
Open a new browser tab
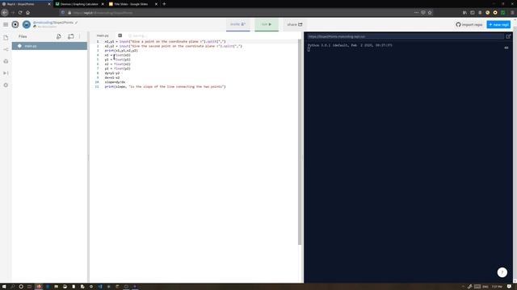pyautogui.click(x=164, y=4)
